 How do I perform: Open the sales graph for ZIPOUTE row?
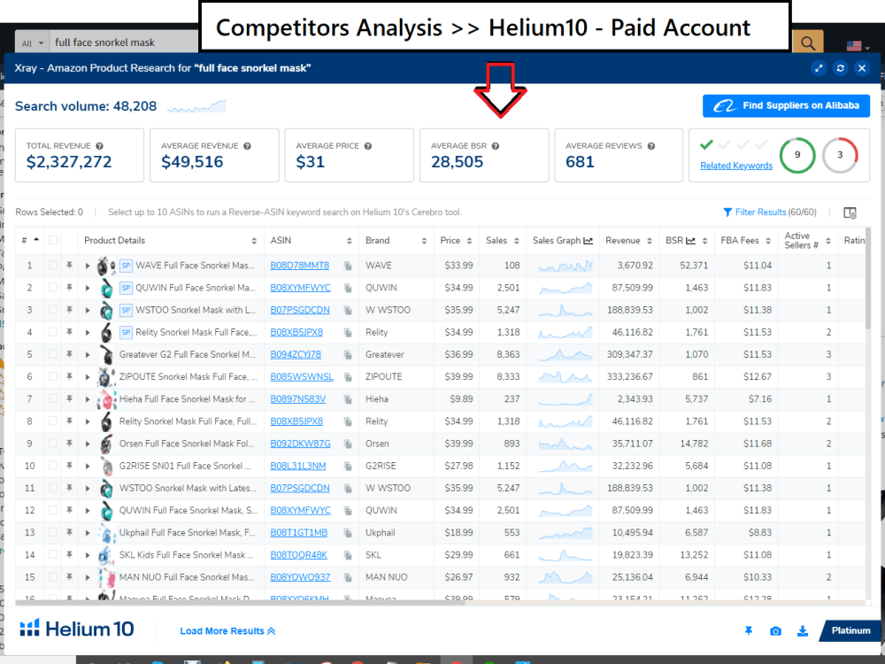click(566, 376)
